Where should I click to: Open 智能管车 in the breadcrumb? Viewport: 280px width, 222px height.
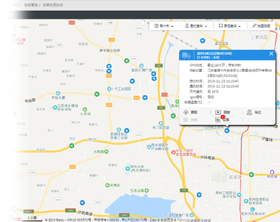31,5
